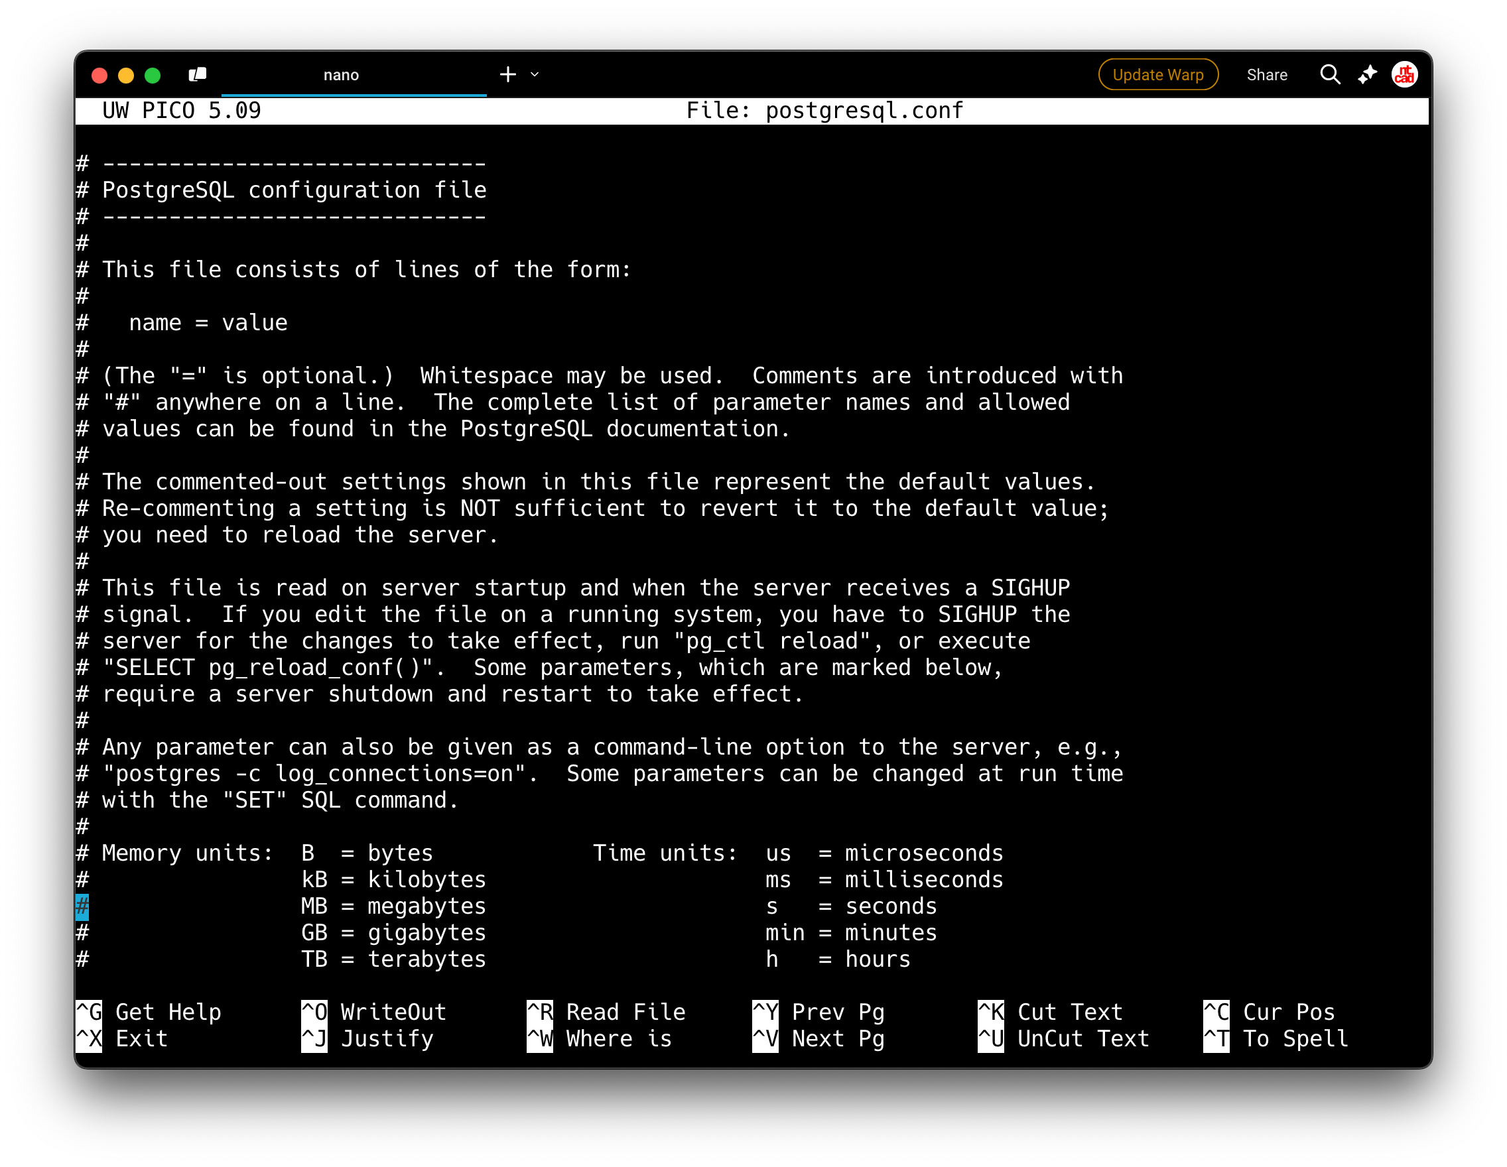Click the yellow minimize window button
1507x1167 pixels.
click(125, 75)
